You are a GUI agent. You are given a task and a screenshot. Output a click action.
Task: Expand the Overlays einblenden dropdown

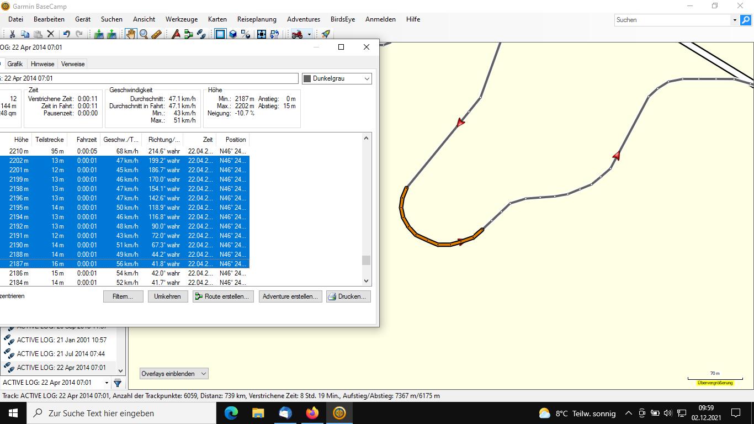point(174,374)
